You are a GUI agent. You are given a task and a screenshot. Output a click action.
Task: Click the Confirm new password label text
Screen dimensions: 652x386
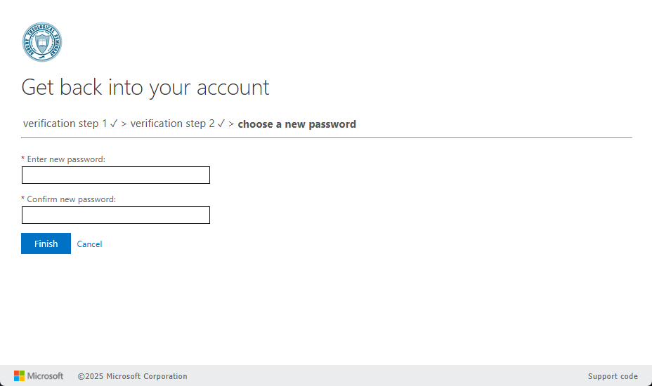tap(71, 199)
